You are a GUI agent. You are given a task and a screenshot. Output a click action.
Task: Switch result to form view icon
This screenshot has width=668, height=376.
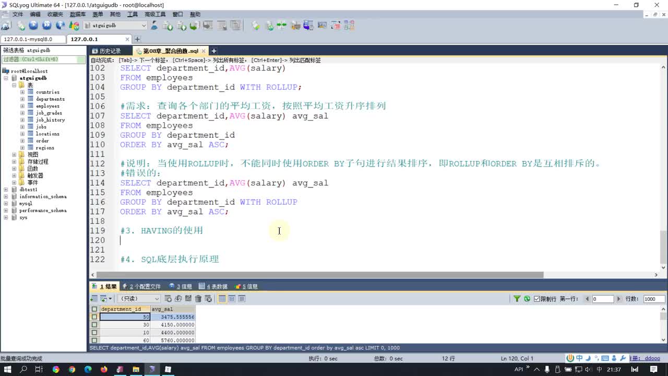(232, 299)
